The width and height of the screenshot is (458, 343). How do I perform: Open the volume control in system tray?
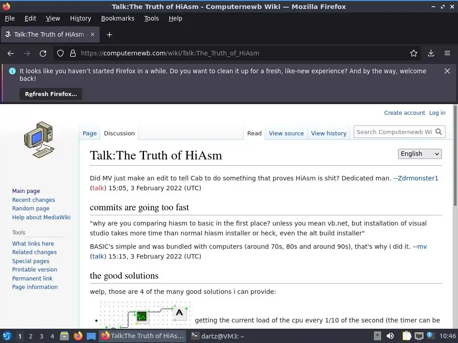[390, 336]
